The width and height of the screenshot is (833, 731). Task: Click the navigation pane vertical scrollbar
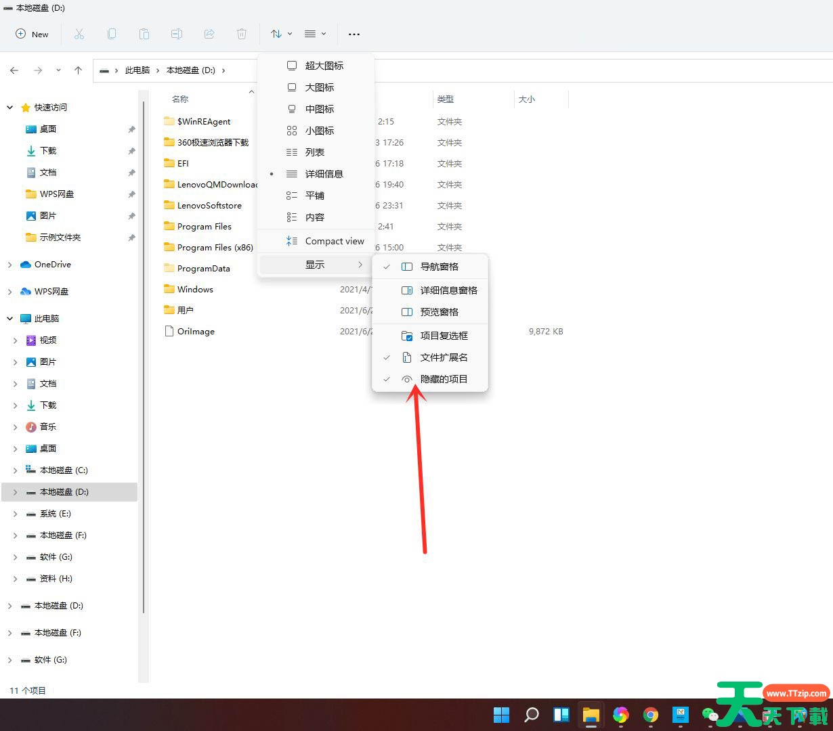143,357
